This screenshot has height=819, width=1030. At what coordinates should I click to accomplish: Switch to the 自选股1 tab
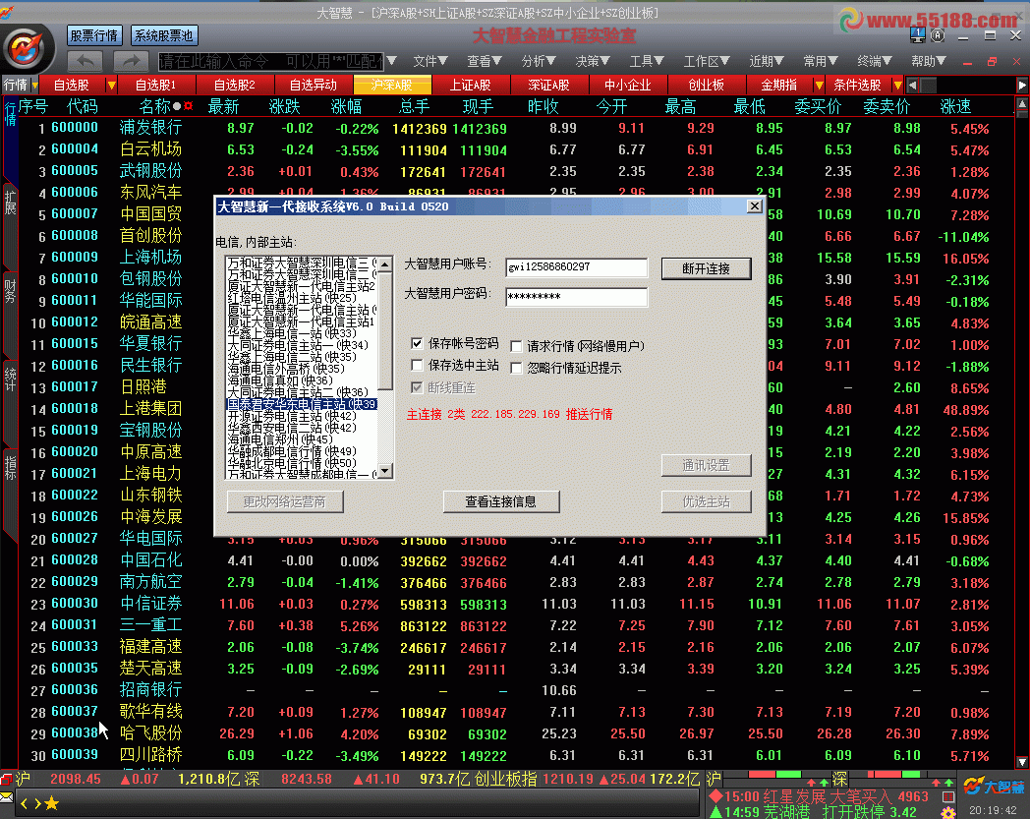click(x=155, y=86)
